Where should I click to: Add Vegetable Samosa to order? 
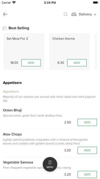tap(87, 174)
